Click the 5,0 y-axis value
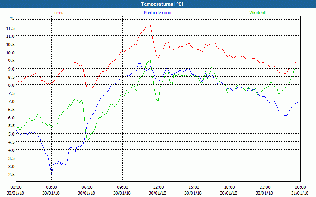316x197 pixels. coord(11,134)
